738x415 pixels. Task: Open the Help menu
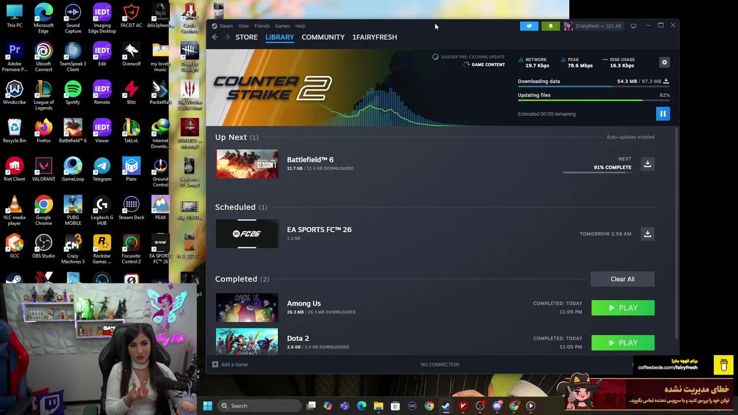pyautogui.click(x=300, y=26)
